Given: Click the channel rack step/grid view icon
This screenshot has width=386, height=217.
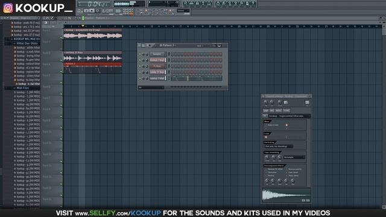Looking at the screenshot, I should click(x=144, y=46).
